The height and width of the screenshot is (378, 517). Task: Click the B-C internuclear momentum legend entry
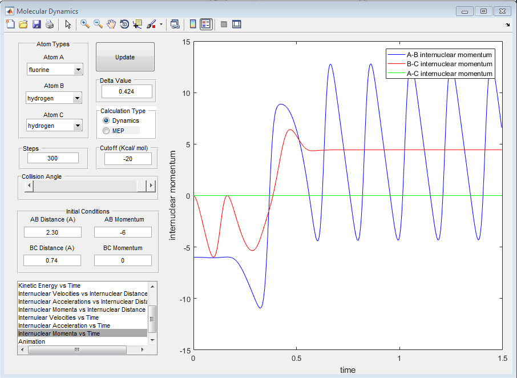(440, 64)
